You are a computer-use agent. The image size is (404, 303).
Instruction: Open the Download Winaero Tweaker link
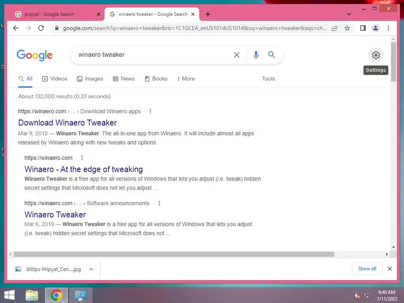tap(67, 123)
